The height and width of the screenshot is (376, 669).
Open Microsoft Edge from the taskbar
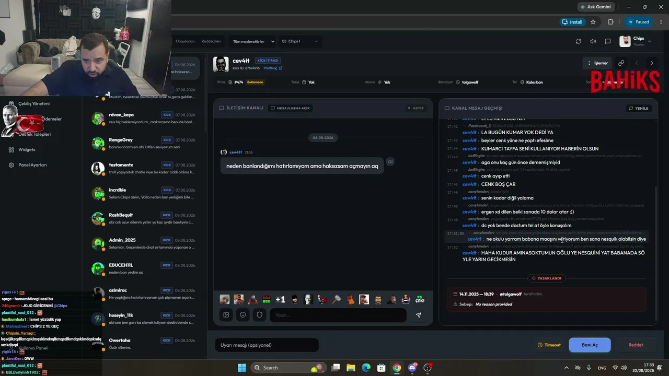coord(366,368)
